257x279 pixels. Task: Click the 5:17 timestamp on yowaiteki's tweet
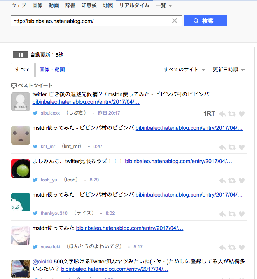pos(138,247)
